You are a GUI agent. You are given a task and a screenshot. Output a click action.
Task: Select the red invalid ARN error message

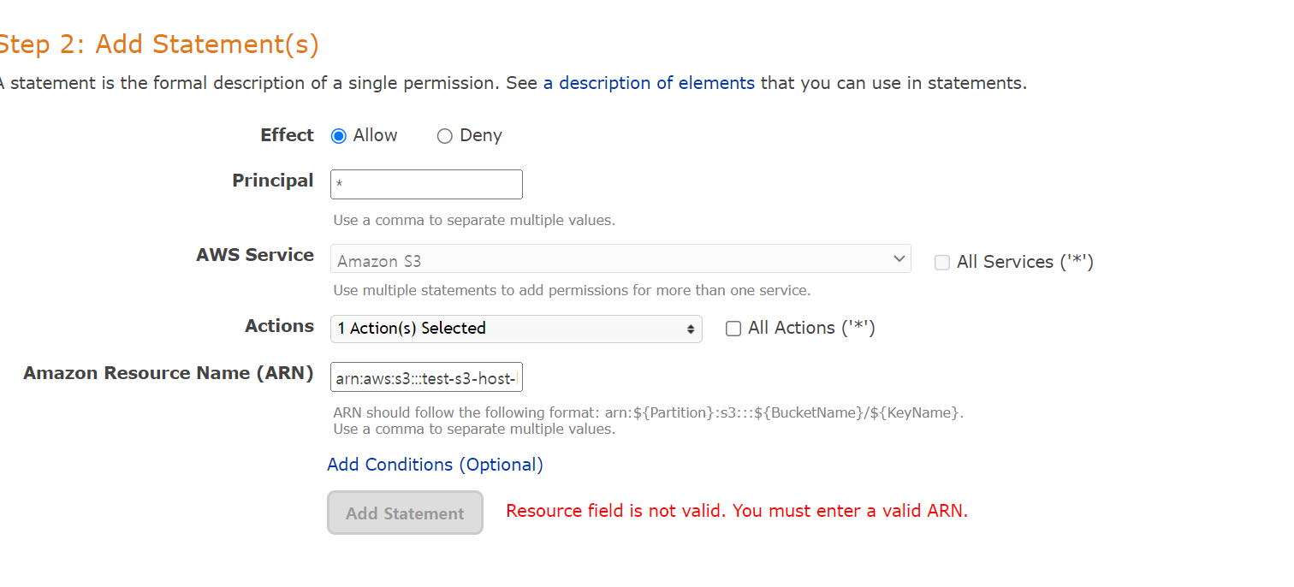point(737,511)
